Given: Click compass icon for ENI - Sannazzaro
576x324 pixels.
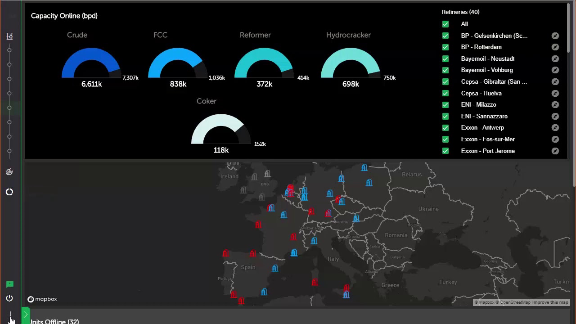Looking at the screenshot, I should click(555, 116).
